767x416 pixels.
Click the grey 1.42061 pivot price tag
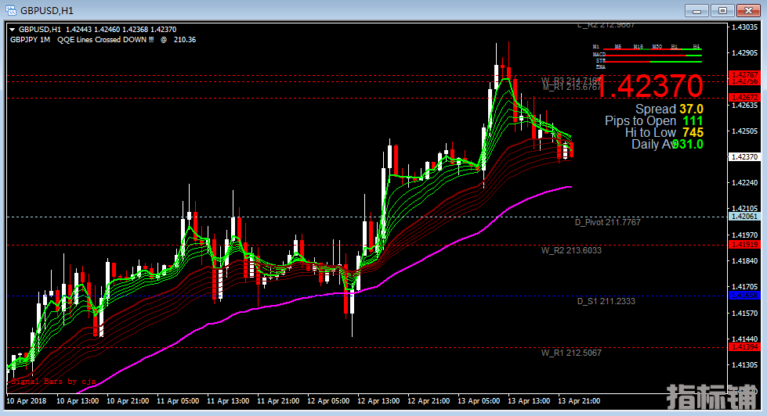744,217
